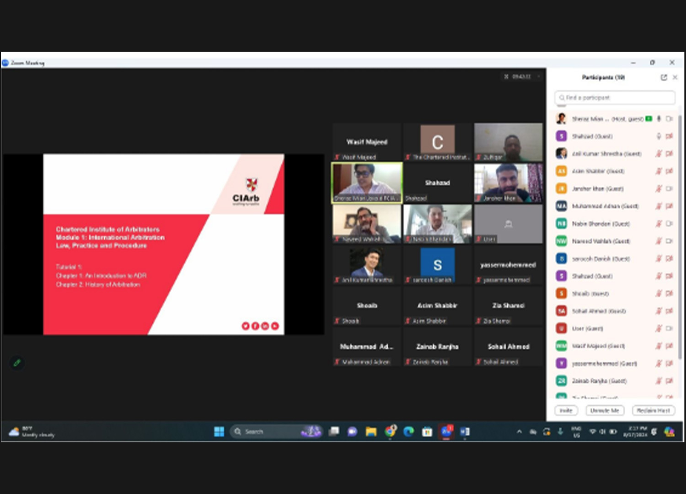The image size is (686, 494).
Task: Click the Invite button
Action: pos(566,410)
